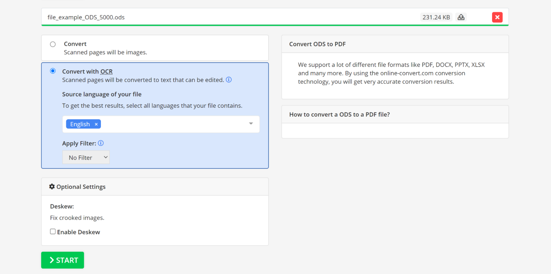Click the gear icon in Optional Settings
551x274 pixels.
coord(52,187)
